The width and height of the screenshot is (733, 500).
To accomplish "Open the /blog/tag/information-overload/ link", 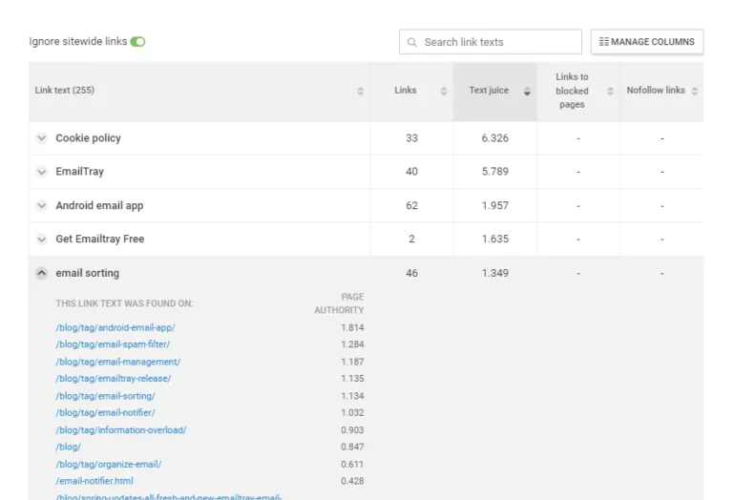I will click(x=120, y=430).
